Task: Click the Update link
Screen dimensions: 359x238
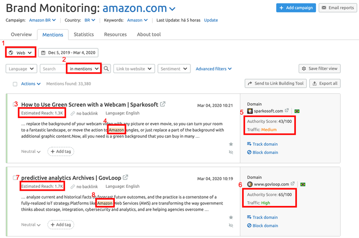Action: pyautogui.click(x=211, y=20)
